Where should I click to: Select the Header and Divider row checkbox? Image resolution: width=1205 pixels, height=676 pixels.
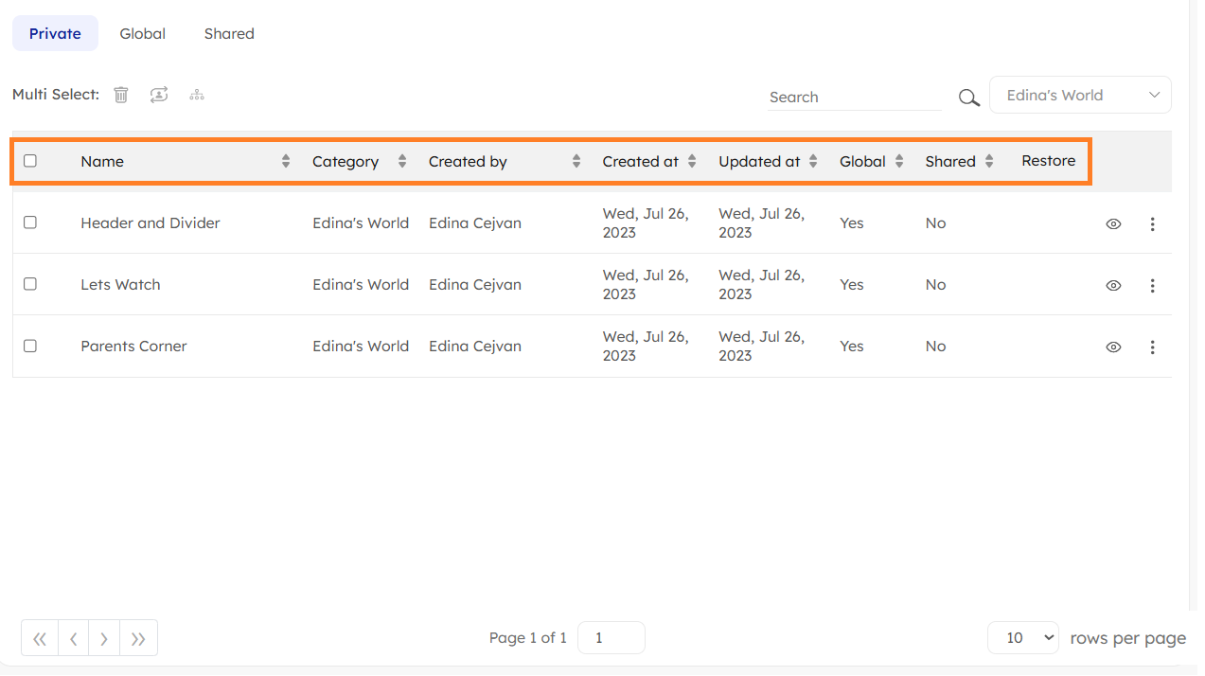point(30,222)
